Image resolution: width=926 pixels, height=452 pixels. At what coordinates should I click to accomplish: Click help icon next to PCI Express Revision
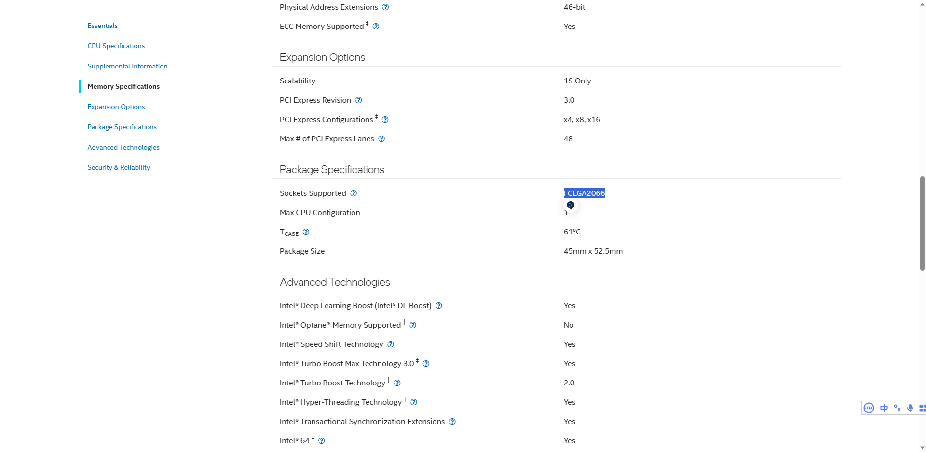pos(358,100)
